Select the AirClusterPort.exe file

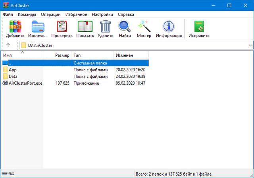point(25,83)
